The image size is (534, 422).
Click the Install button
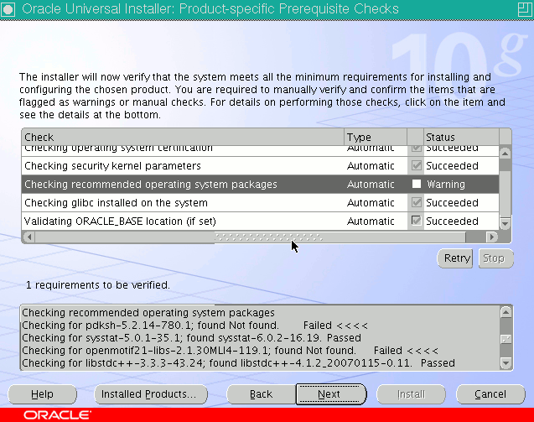point(411,394)
